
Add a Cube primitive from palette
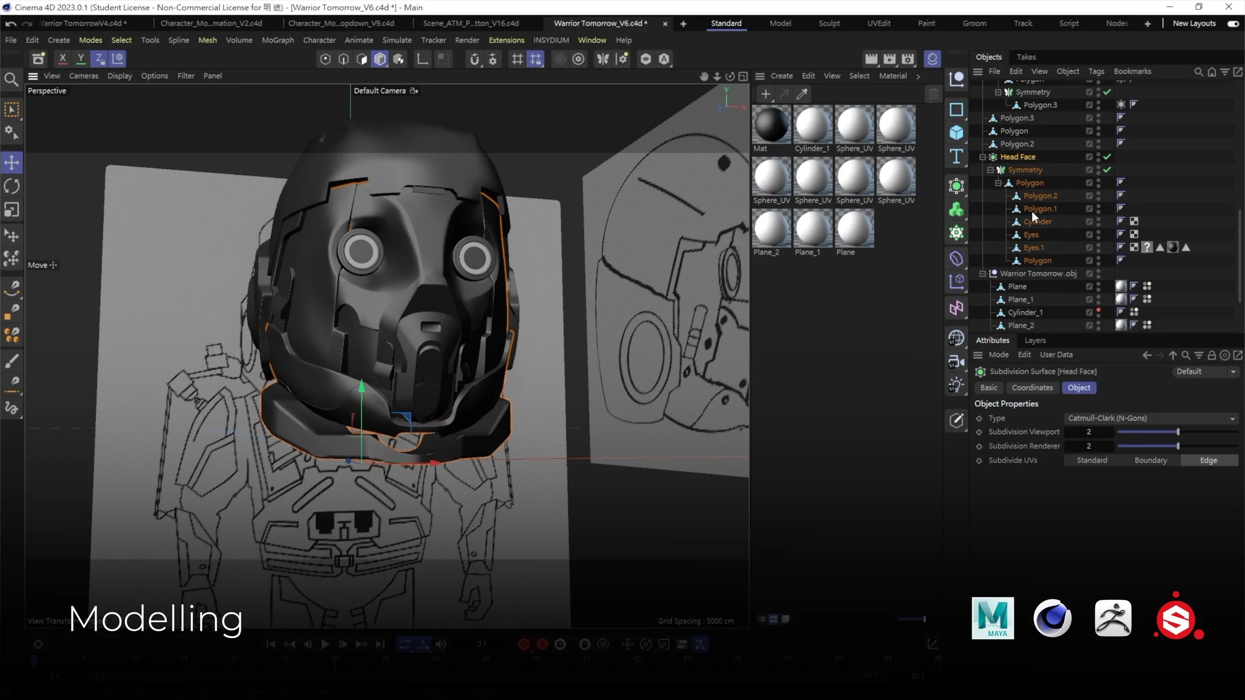(956, 133)
